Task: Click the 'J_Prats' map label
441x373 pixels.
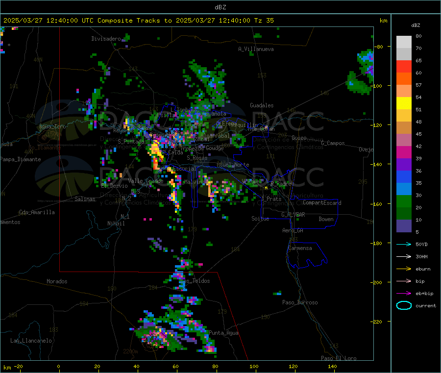Action: click(271, 199)
